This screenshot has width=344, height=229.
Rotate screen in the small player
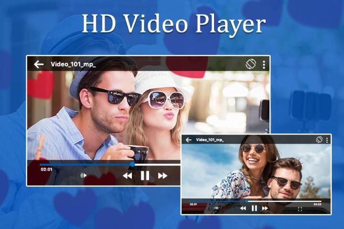tap(319, 140)
